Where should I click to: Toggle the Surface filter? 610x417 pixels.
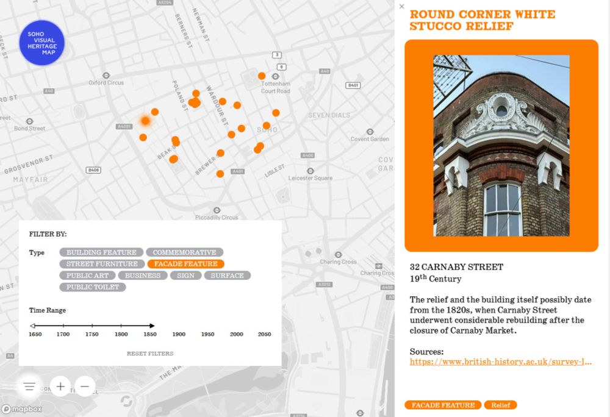(x=227, y=276)
